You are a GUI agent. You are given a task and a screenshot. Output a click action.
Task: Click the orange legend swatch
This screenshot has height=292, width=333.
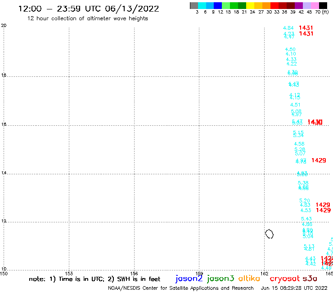click(266, 5)
